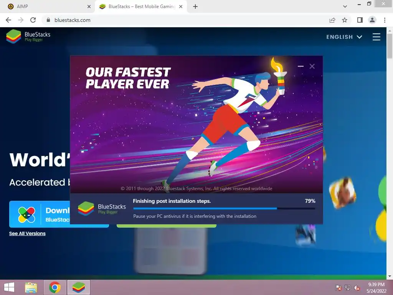Share this page icon in address bar
Screen dimensions: 393x295
332,20
